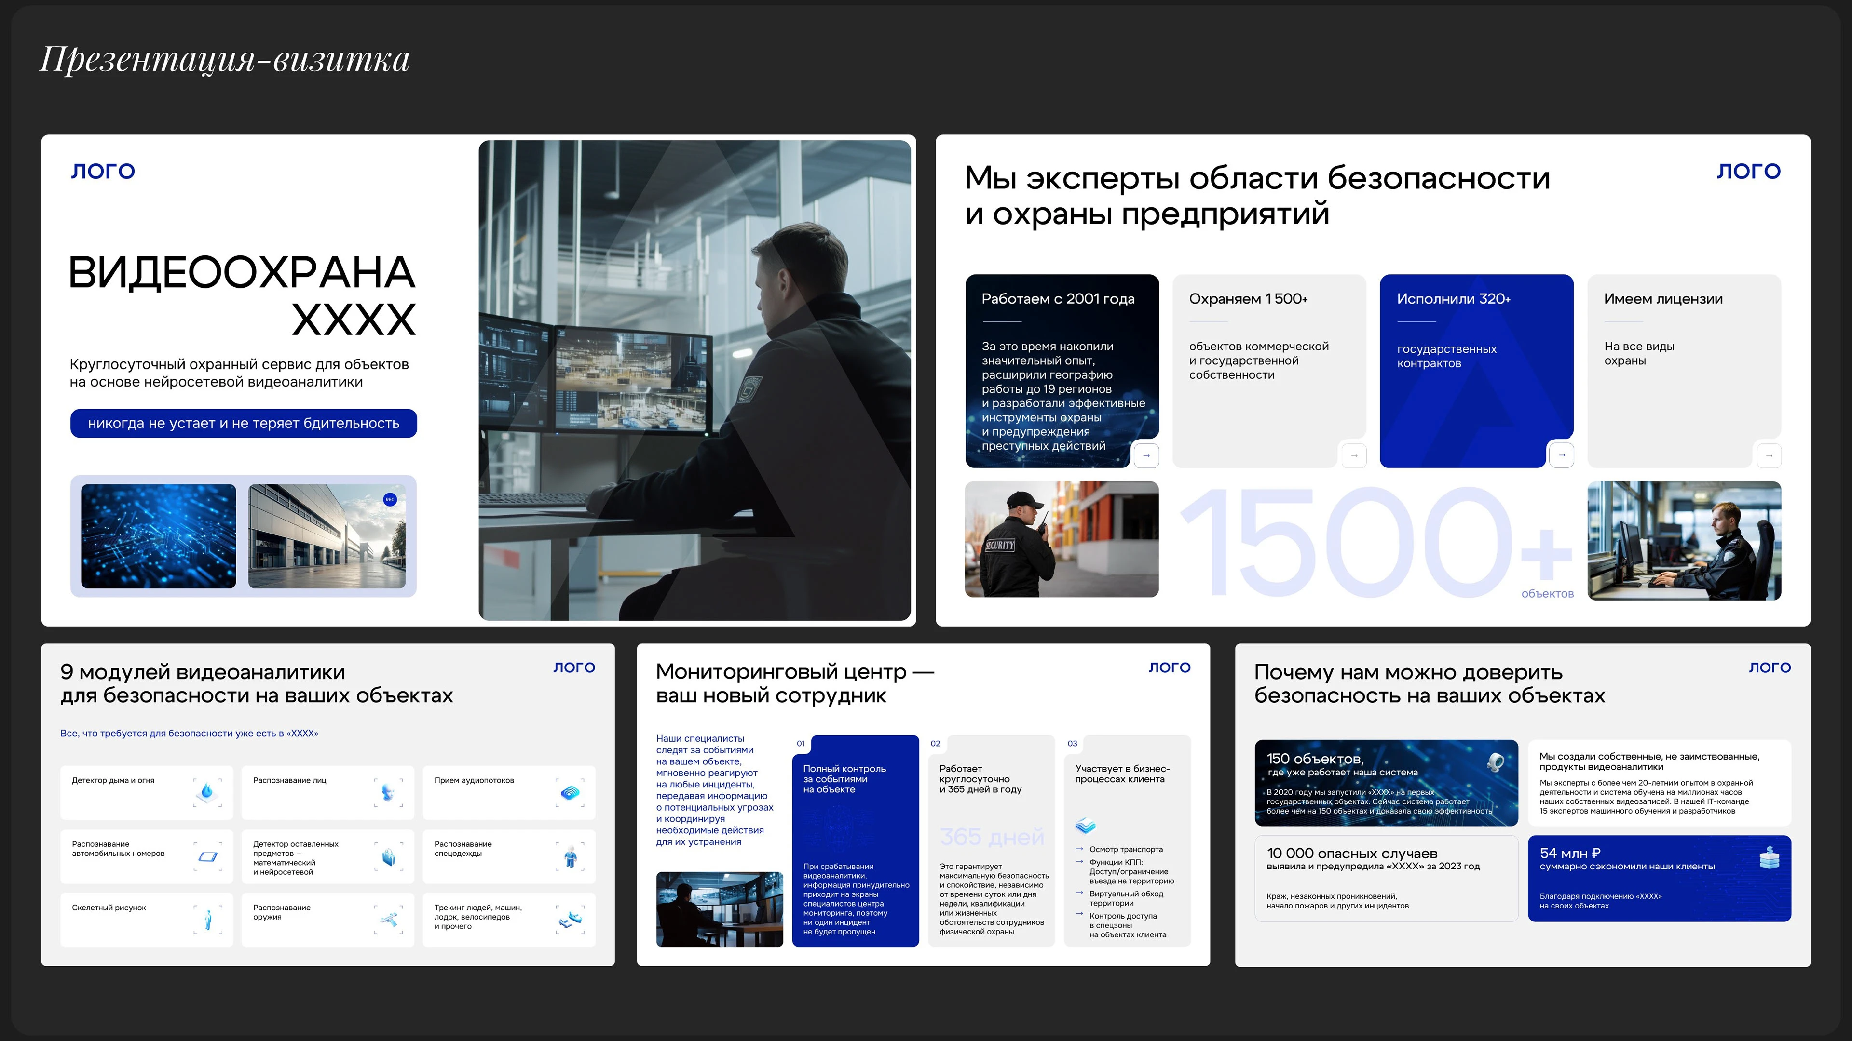This screenshot has height=1041, width=1852.
Task: Select the 'Имеем лицензии' card
Action: click(x=1685, y=371)
